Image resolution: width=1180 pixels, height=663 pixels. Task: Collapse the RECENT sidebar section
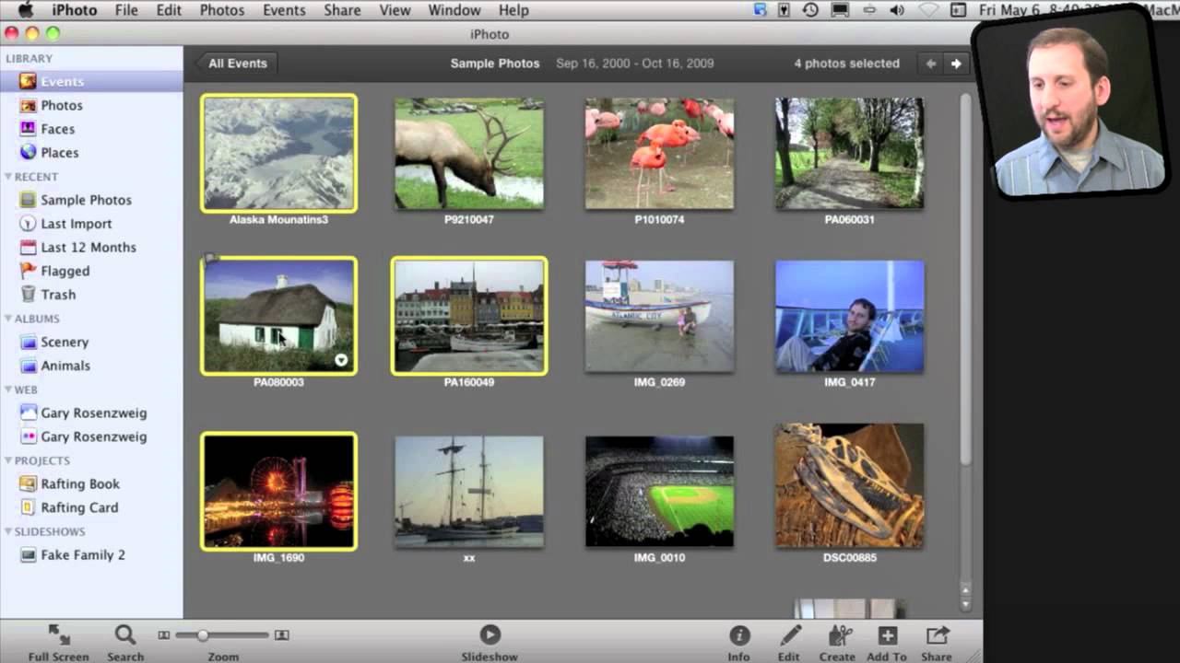tap(8, 177)
